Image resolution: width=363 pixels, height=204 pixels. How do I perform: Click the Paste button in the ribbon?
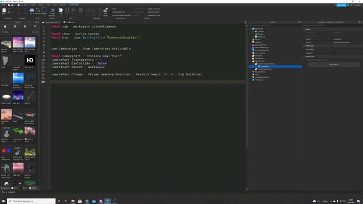point(4,11)
